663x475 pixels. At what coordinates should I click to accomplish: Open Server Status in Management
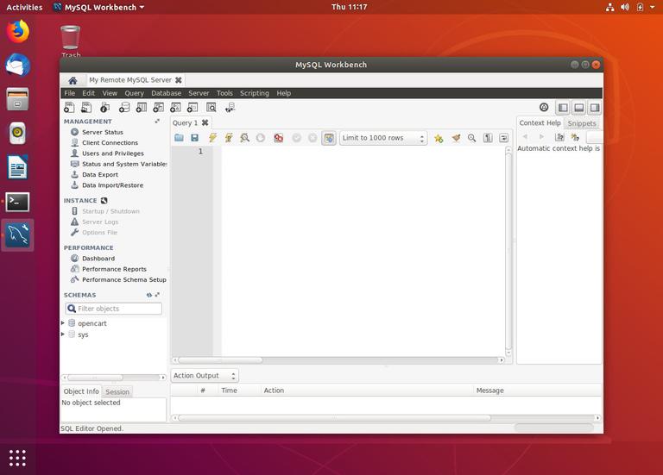click(102, 133)
